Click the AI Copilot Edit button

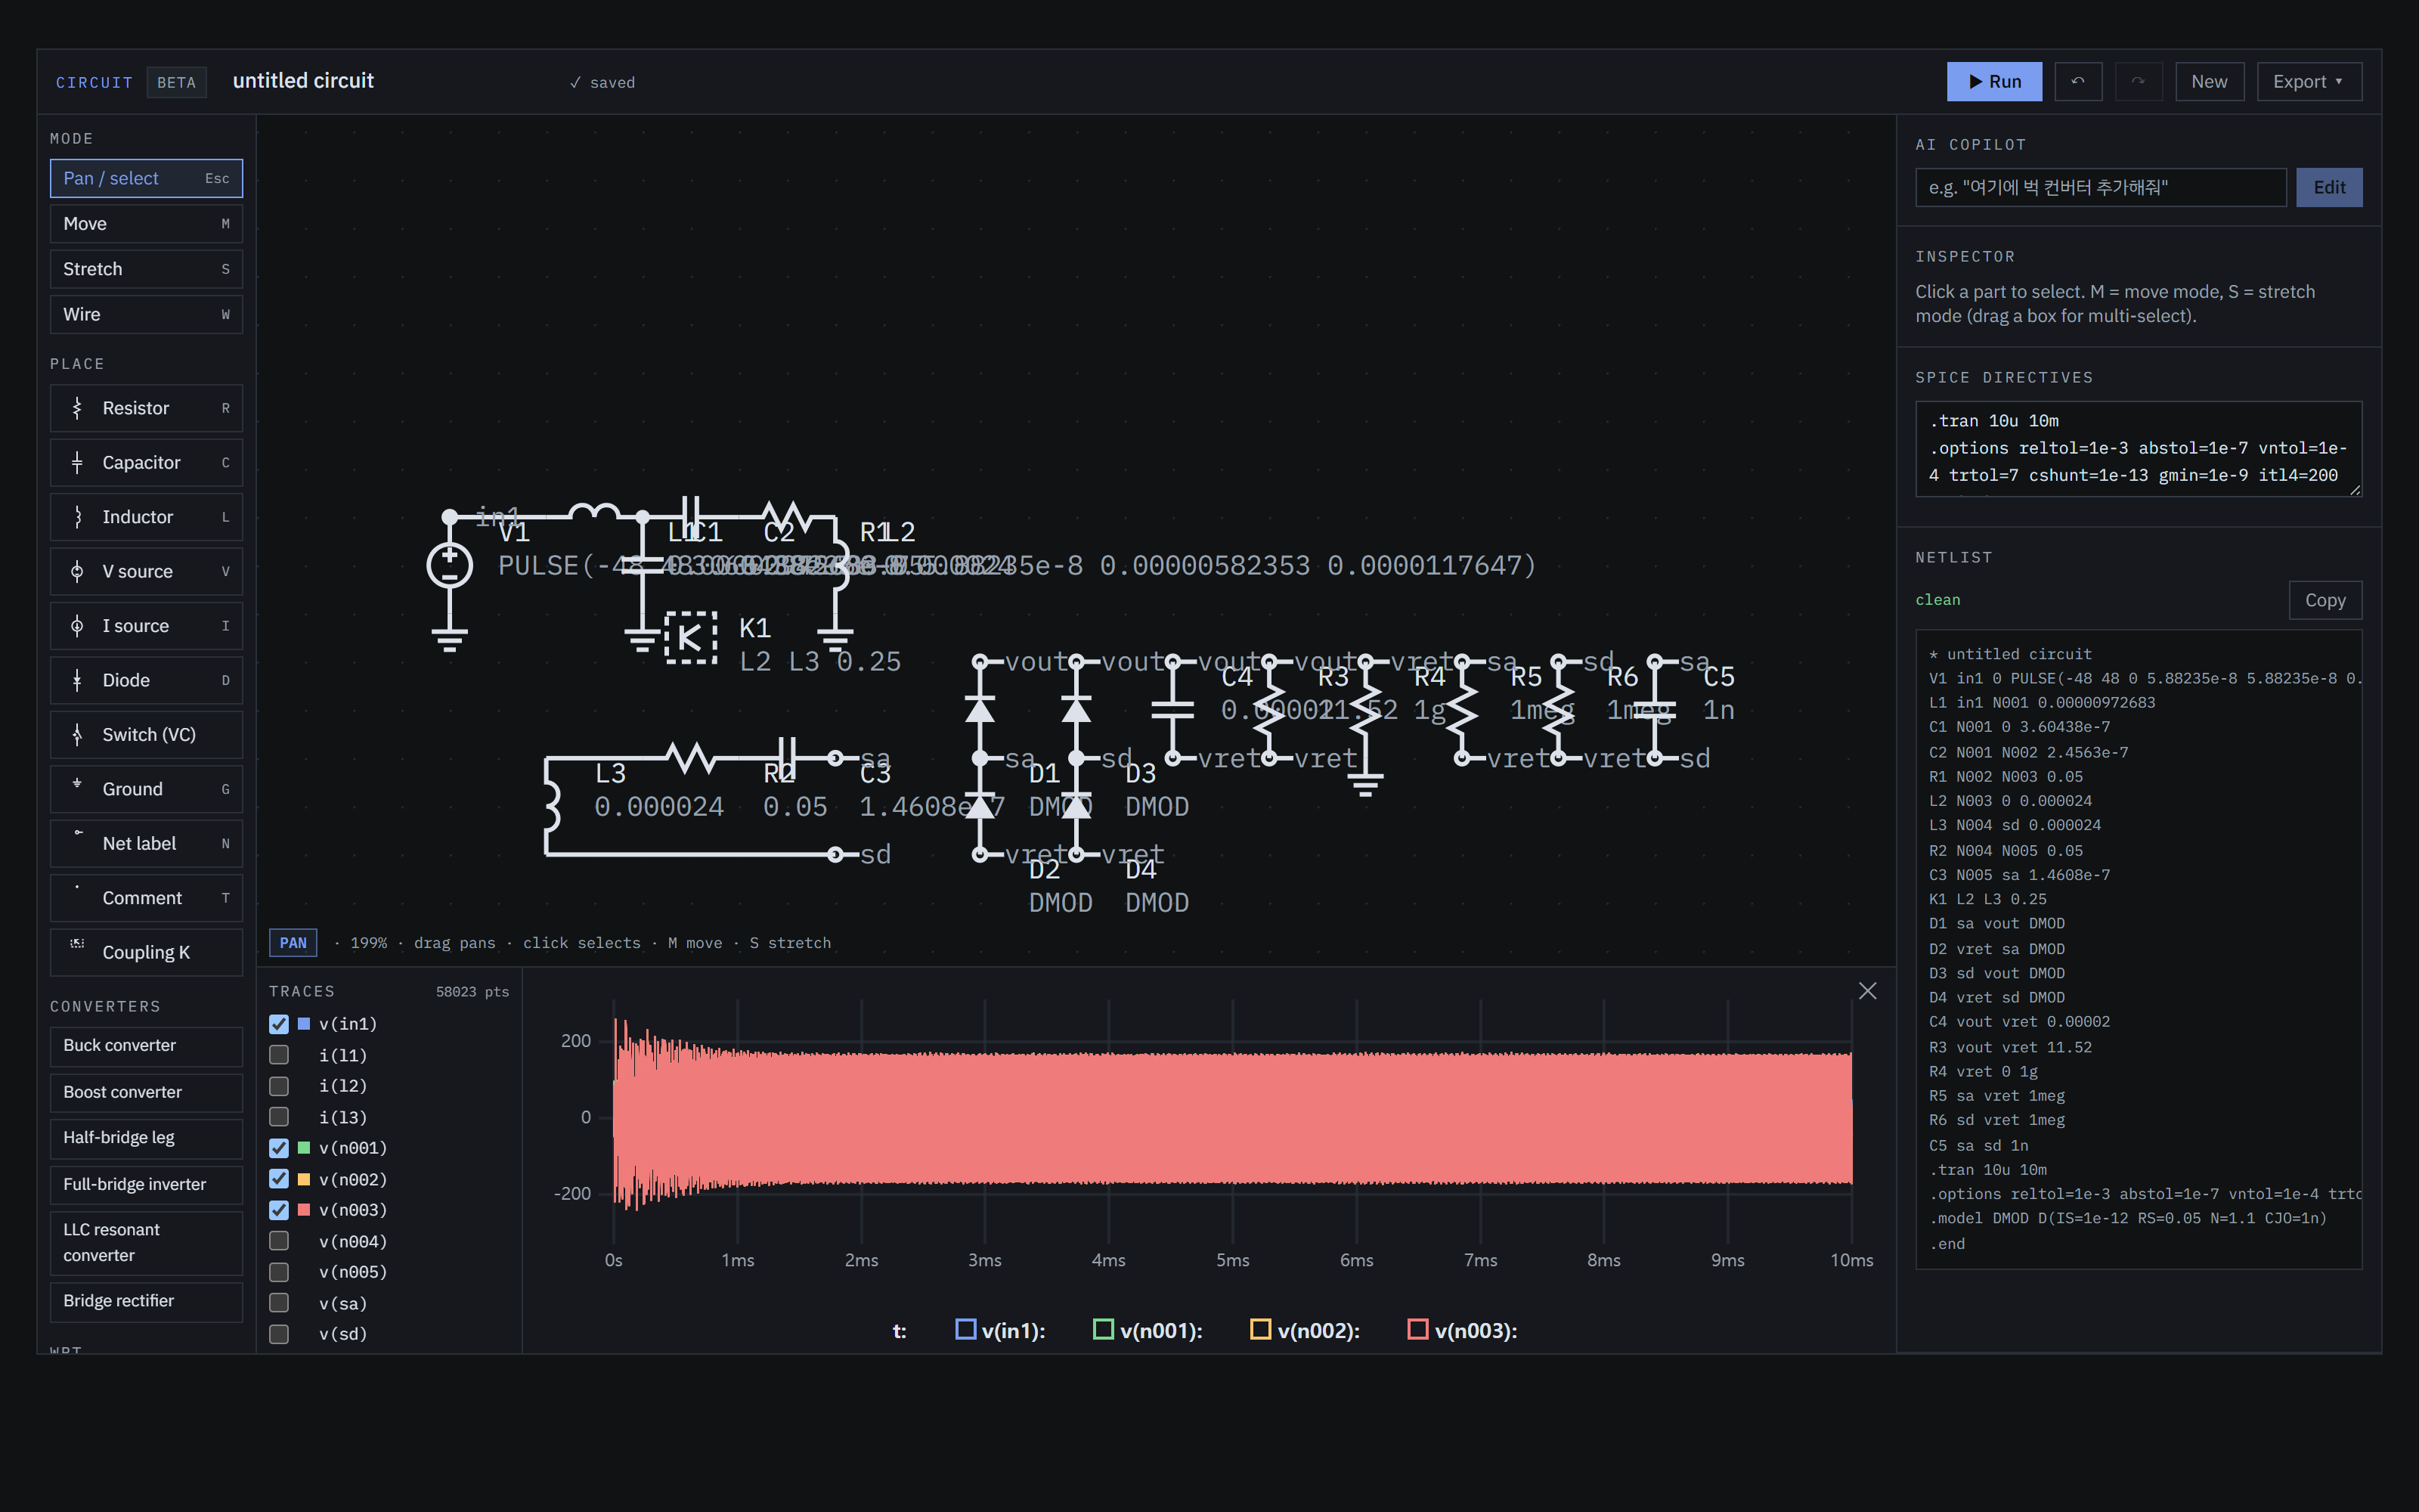click(2329, 188)
